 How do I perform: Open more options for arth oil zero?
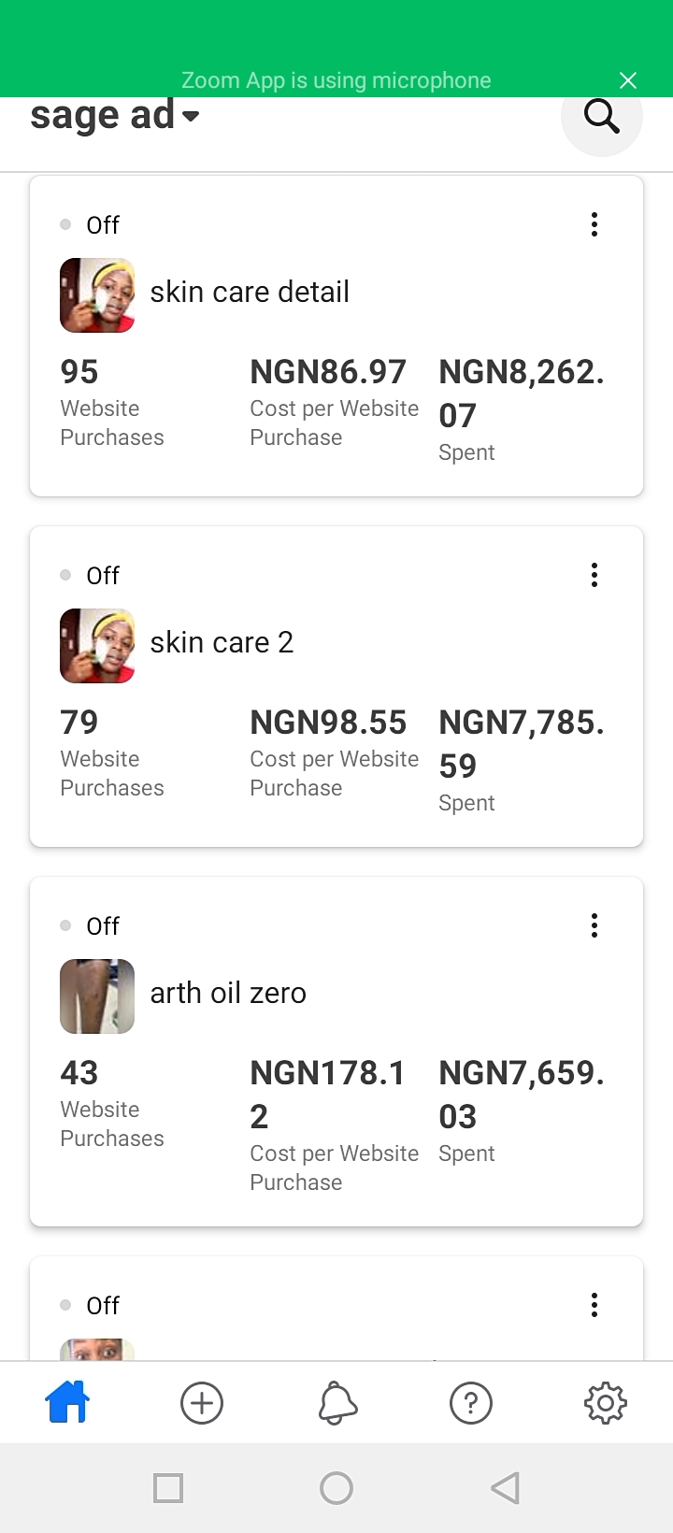(594, 925)
